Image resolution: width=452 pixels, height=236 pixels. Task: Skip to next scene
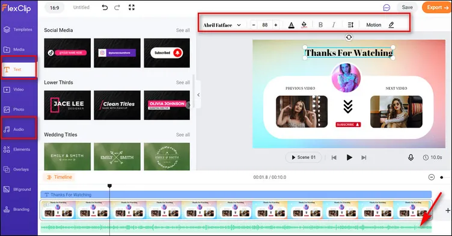(x=364, y=157)
